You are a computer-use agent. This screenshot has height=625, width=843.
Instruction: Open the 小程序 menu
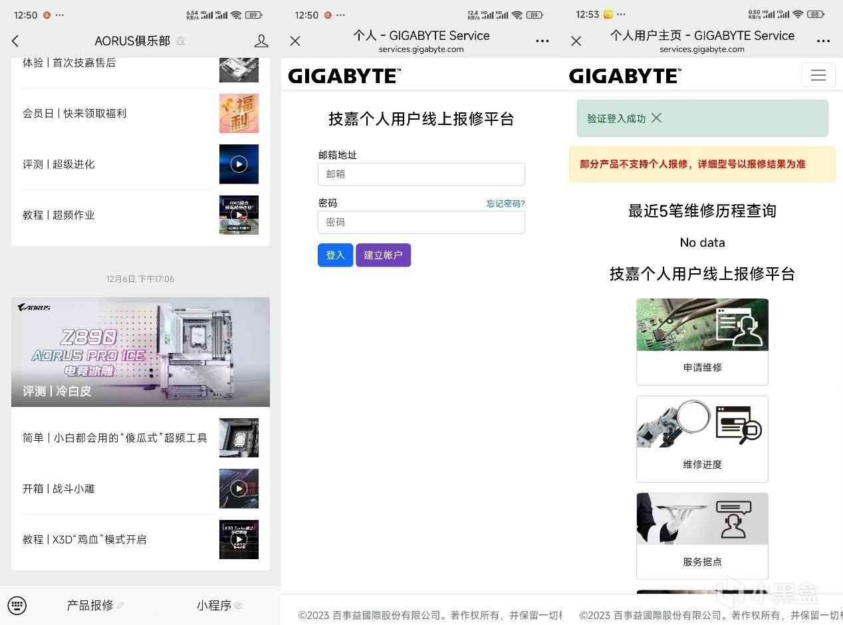click(x=219, y=605)
